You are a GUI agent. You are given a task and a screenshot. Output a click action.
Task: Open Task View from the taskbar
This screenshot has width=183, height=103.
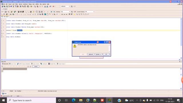[x=66, y=100]
